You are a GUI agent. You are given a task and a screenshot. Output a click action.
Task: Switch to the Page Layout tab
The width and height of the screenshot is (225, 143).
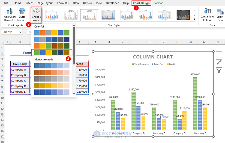(x=45, y=3)
